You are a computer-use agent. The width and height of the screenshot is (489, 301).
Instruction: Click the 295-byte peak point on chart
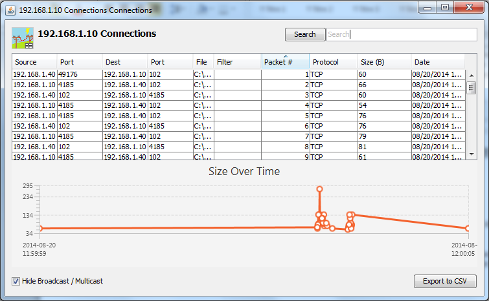pos(319,189)
